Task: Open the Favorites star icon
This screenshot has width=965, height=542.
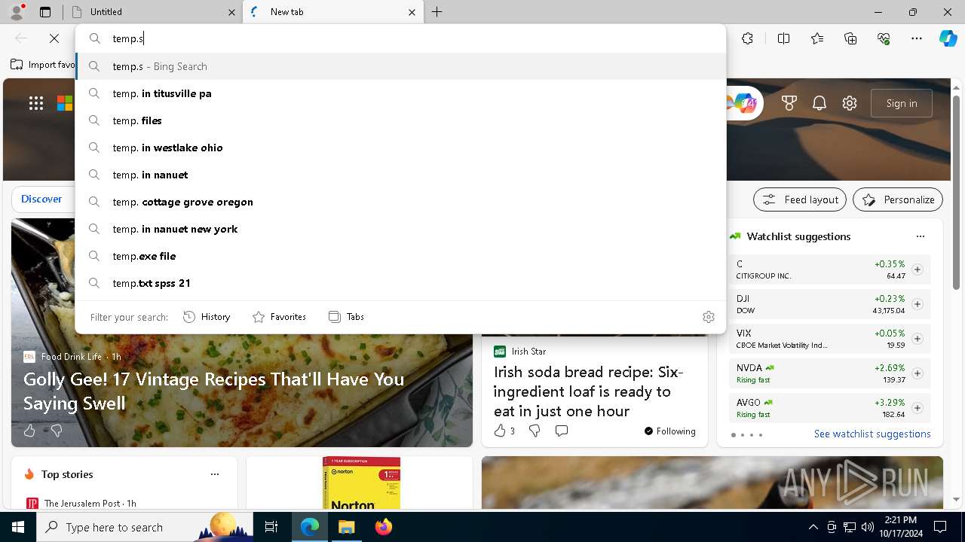Action: [x=817, y=38]
